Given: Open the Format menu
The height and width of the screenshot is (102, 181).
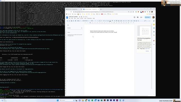Looking at the screenshot, I should tap(82, 18).
